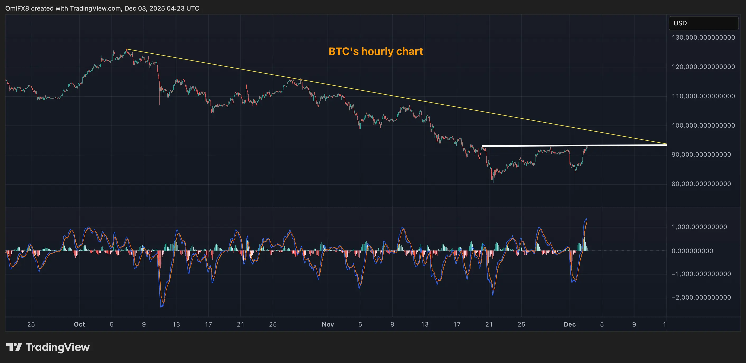Click the TradingView link text
The height and width of the screenshot is (363, 746).
pyautogui.click(x=58, y=347)
